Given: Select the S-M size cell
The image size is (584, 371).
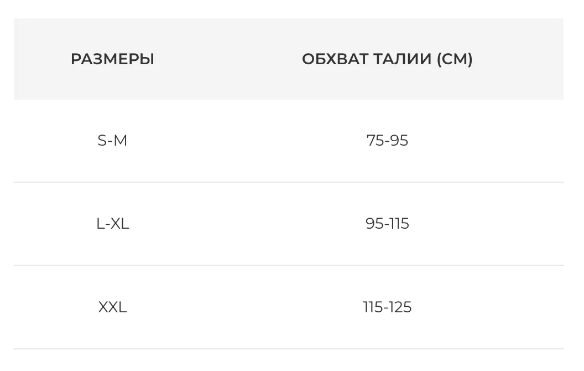Looking at the screenshot, I should tap(112, 141).
